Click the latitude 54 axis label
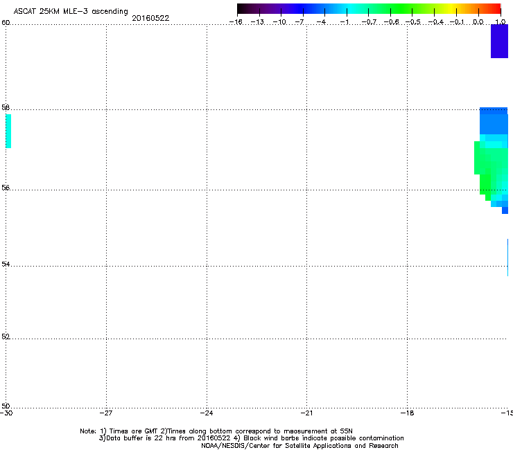The image size is (513, 450). coord(6,264)
